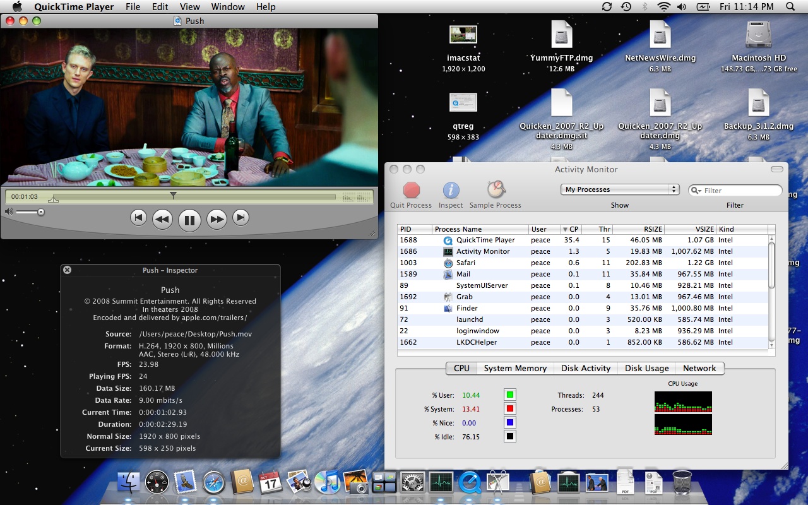Click the movie timeline playhead marker
808x505 pixels.
(x=173, y=196)
